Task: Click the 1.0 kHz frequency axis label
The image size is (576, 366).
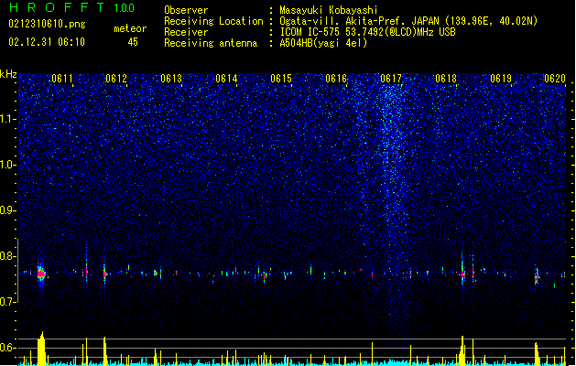Action: pyautogui.click(x=8, y=165)
